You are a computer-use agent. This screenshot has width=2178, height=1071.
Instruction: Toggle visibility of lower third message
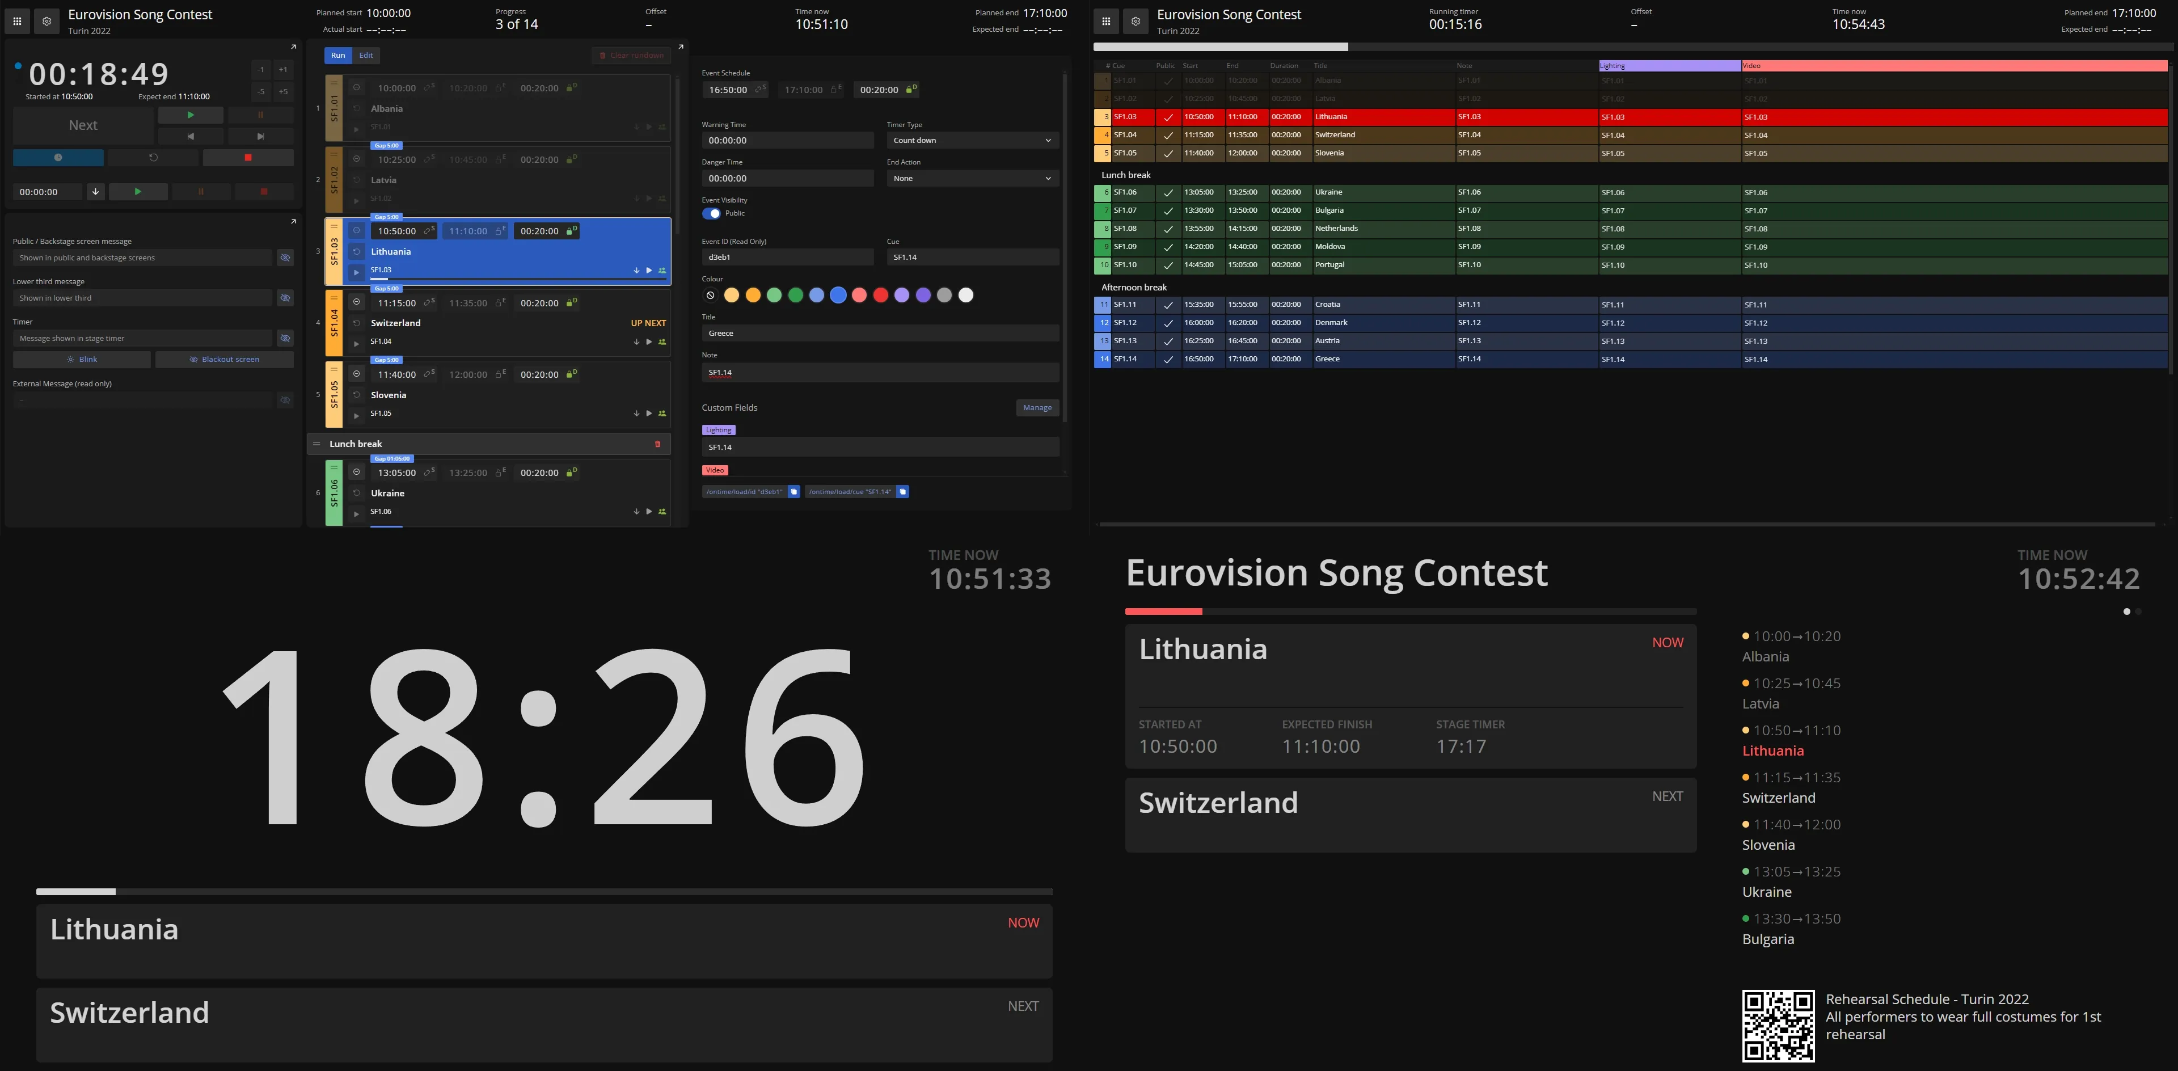[285, 298]
